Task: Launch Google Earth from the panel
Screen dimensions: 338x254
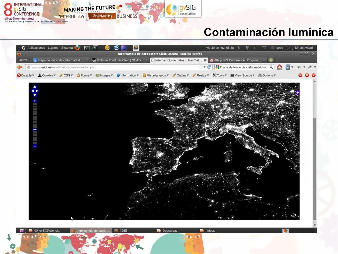Action: [117, 48]
